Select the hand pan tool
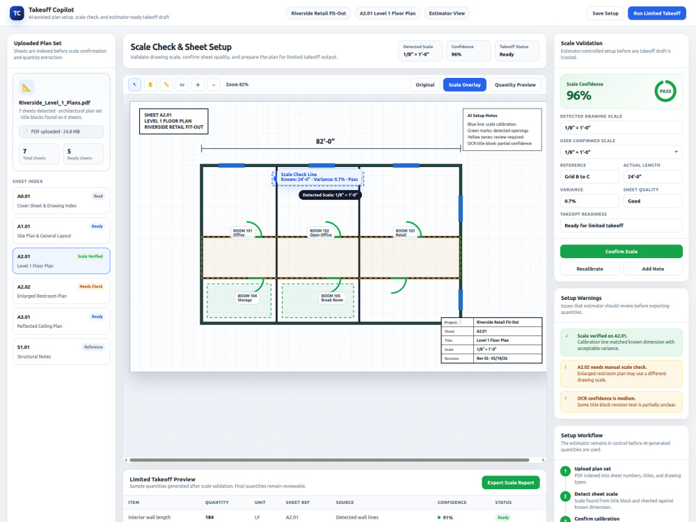Viewport: 696px width, 522px height. (150, 84)
